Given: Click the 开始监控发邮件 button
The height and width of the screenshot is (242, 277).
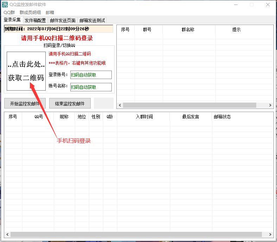Looking at the screenshot, I should tap(25, 103).
